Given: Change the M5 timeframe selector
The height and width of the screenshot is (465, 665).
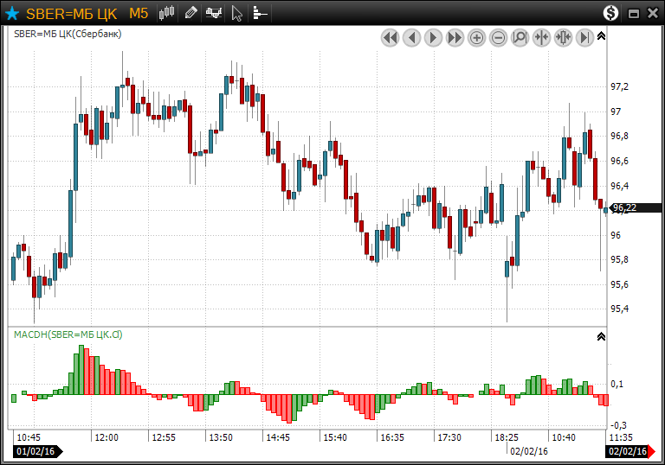Looking at the screenshot, I should (139, 13).
